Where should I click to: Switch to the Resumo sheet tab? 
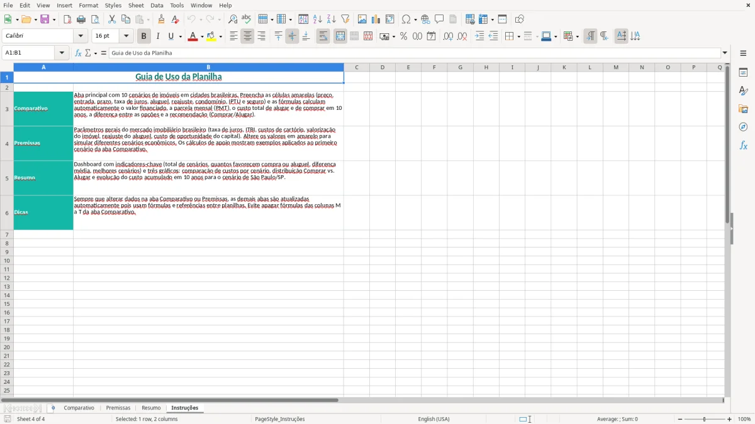coord(151,408)
